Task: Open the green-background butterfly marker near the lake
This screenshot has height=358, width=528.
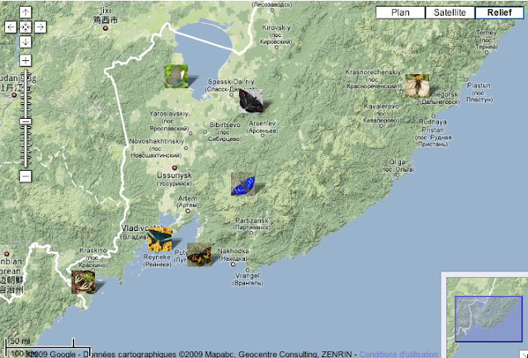Action: click(x=176, y=77)
